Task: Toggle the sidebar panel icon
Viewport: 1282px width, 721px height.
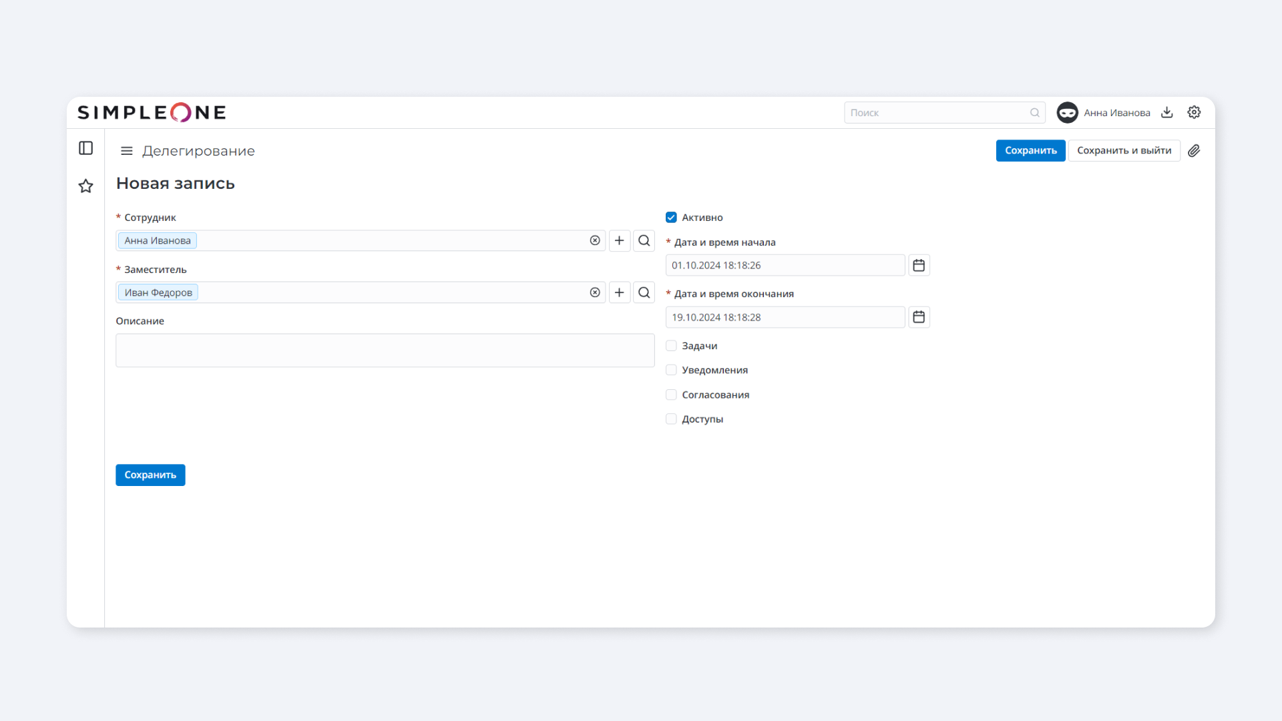Action: click(86, 148)
